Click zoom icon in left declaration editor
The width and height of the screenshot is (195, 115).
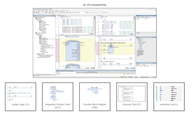click(92, 34)
